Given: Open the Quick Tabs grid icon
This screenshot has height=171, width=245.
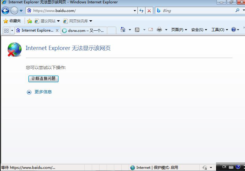Looking at the screenshot, I should coord(6,30).
